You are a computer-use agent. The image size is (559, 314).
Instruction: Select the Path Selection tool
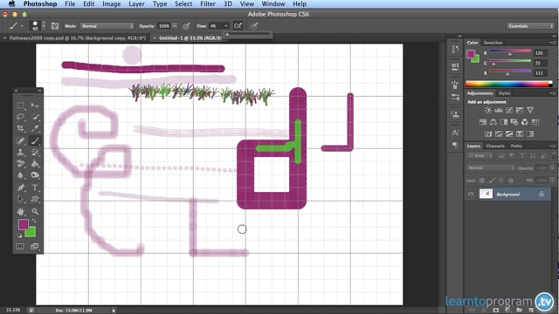(x=21, y=199)
